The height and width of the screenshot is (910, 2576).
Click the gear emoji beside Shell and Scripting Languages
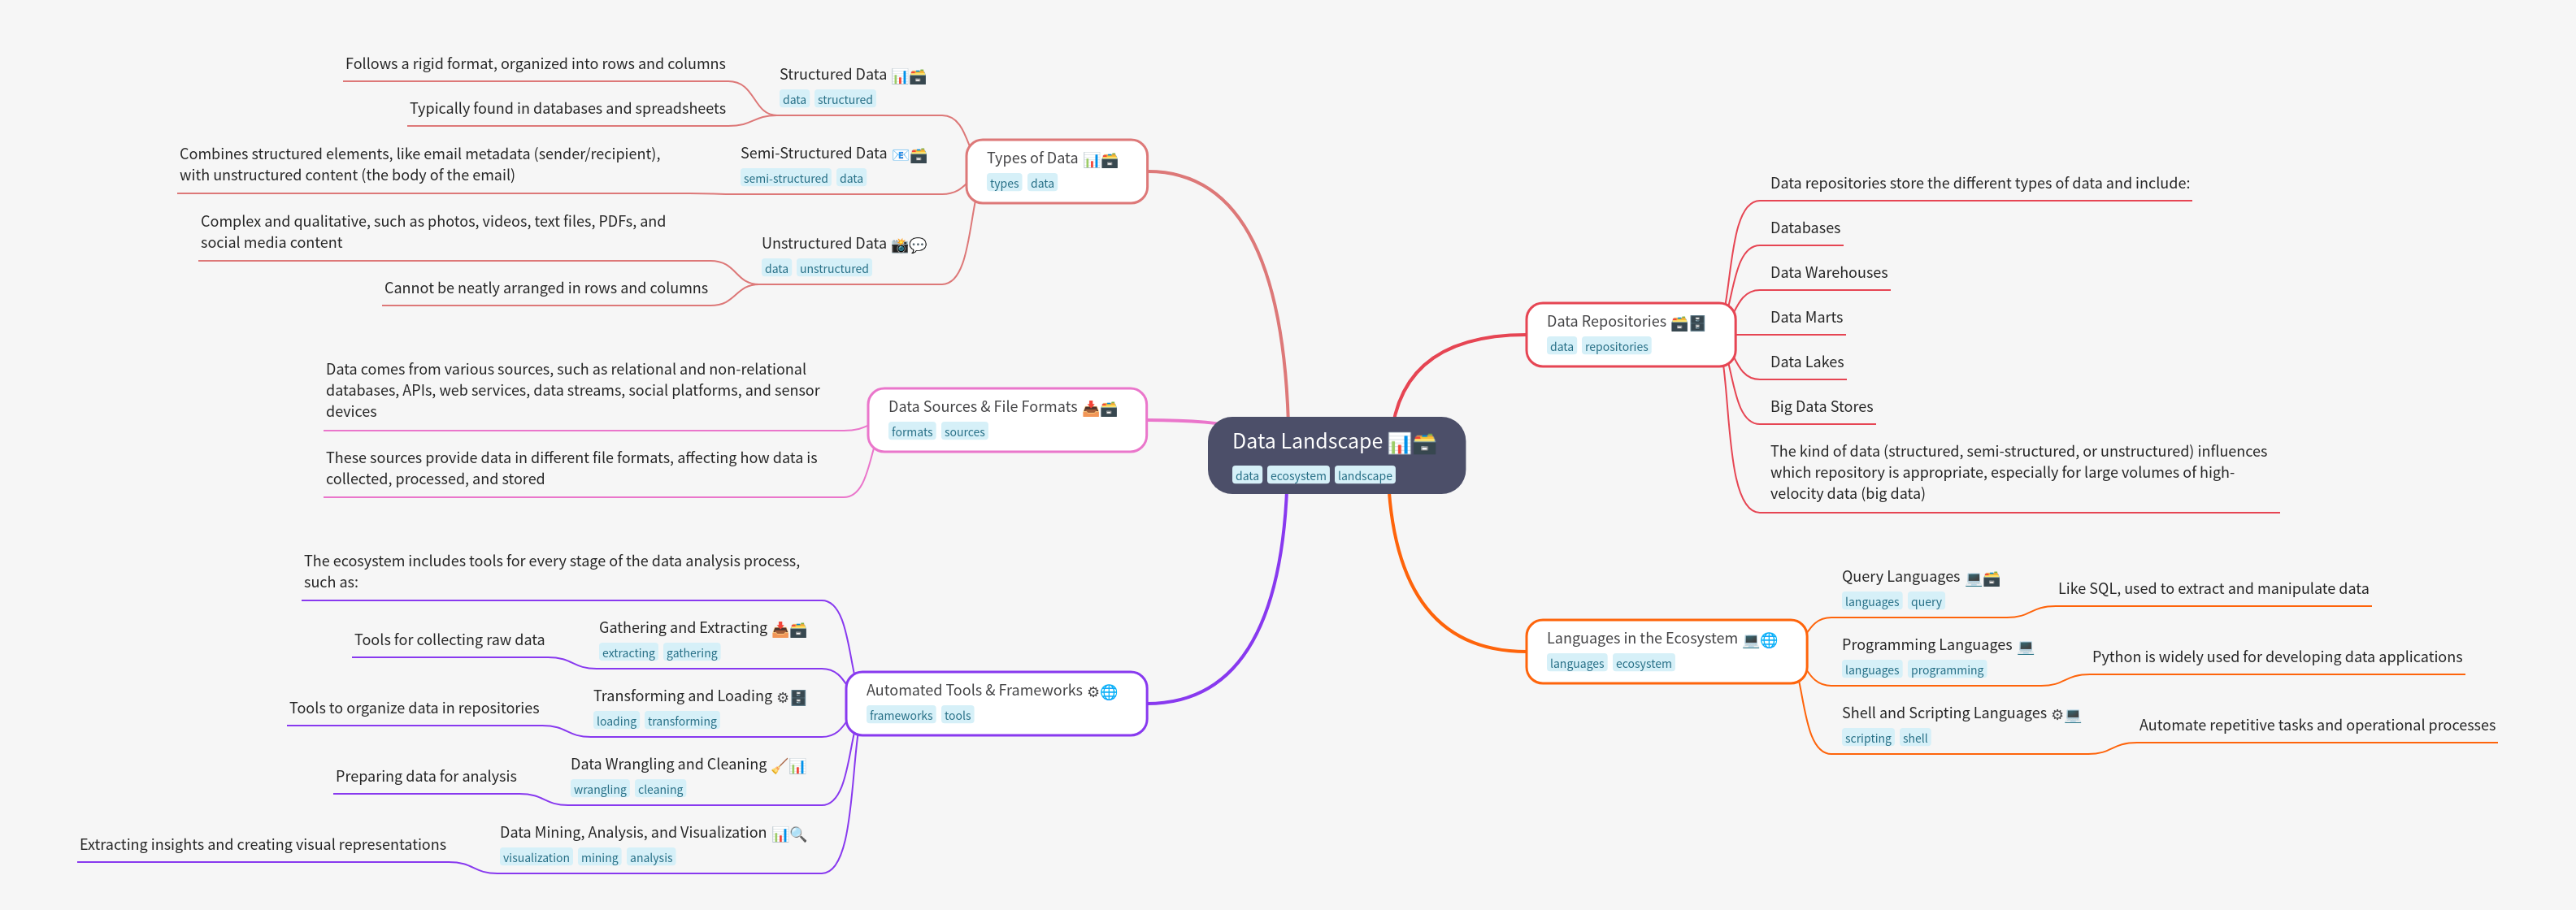click(2057, 714)
